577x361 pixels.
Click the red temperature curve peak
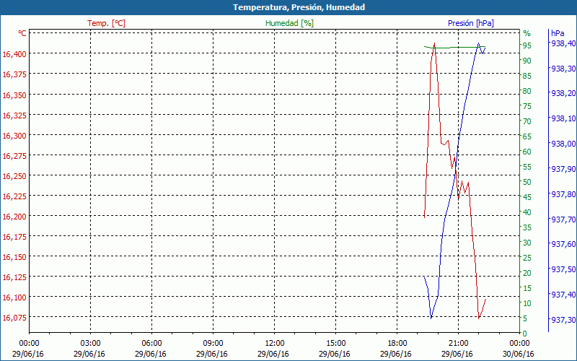click(435, 43)
